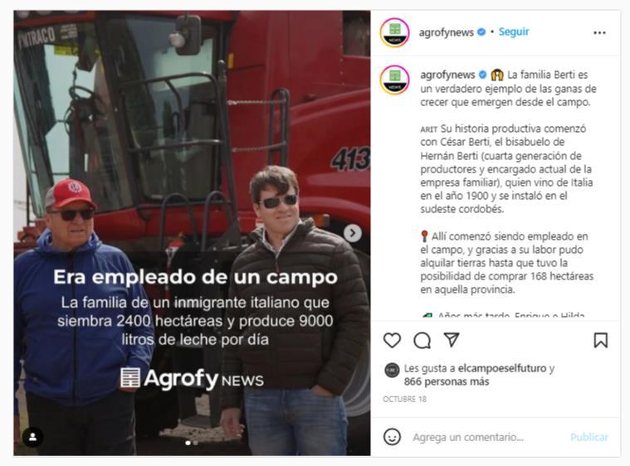The height and width of the screenshot is (466, 630).
Task: Click the OCTUBRE 18 post date
Action: 404,399
